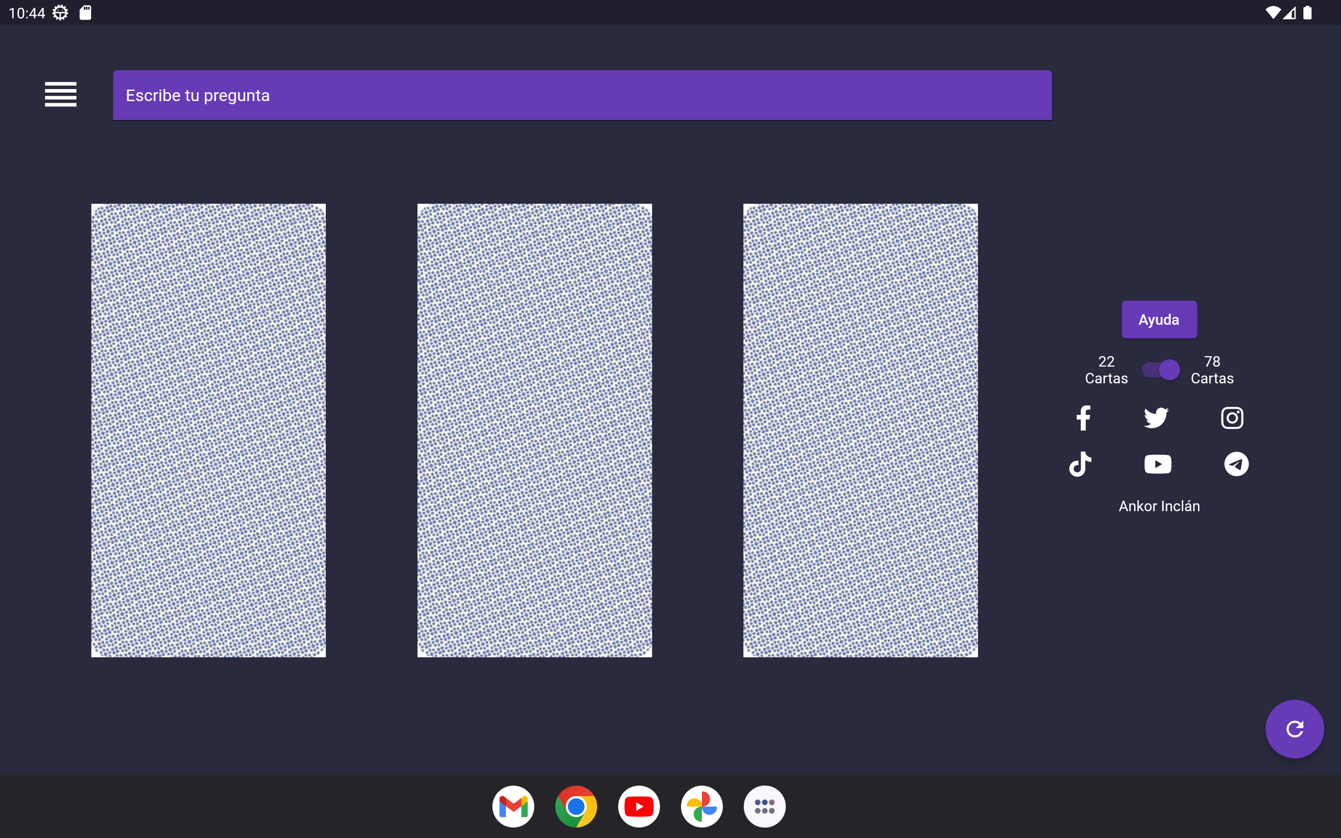The height and width of the screenshot is (838, 1341).
Task: Tap the battery status icon
Action: pos(1307,12)
